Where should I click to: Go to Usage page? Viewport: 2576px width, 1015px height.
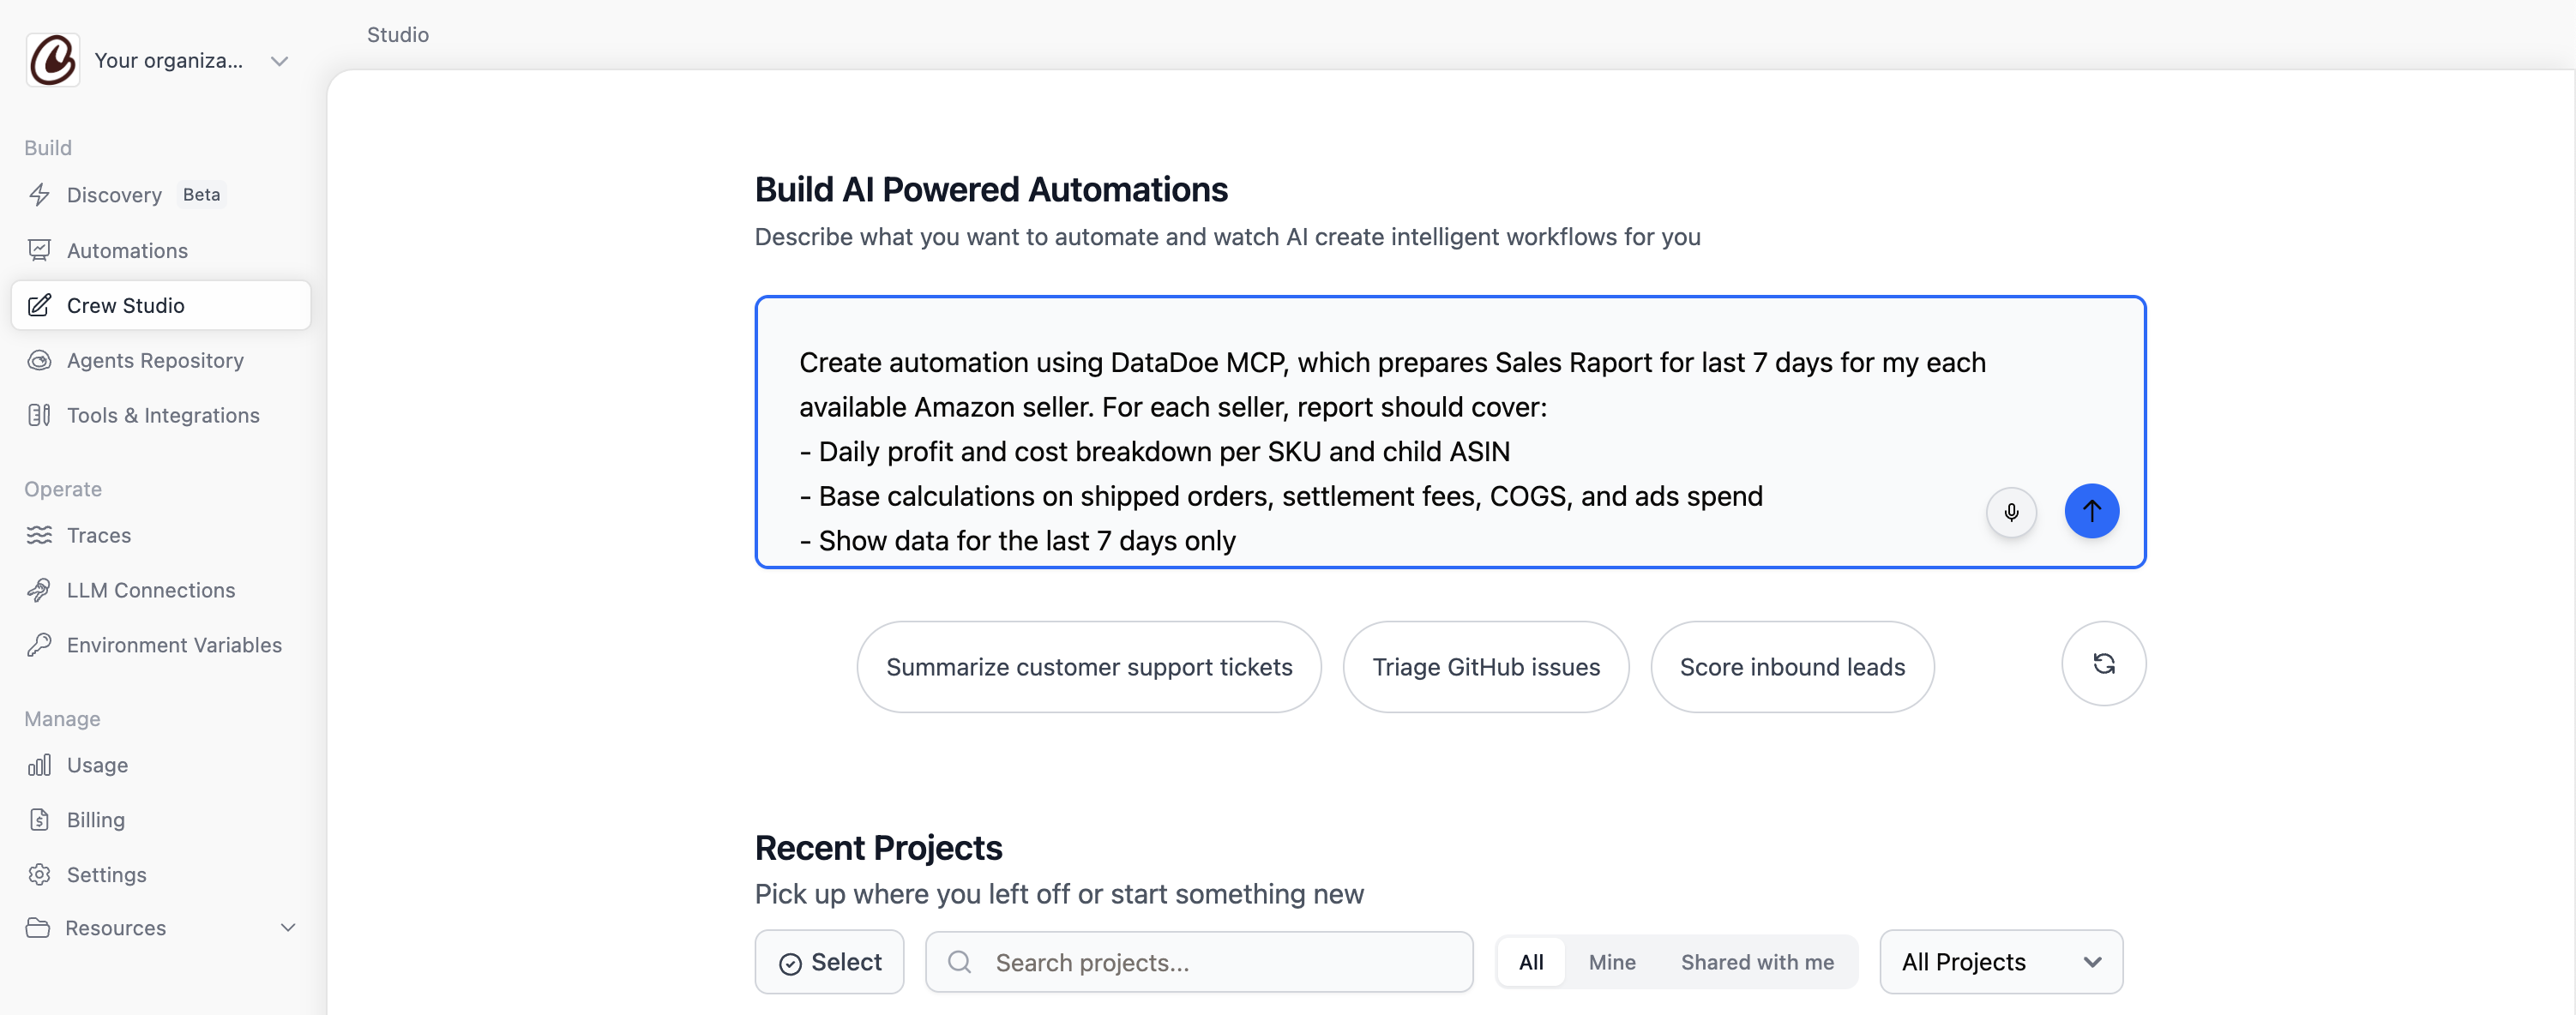click(x=161, y=765)
